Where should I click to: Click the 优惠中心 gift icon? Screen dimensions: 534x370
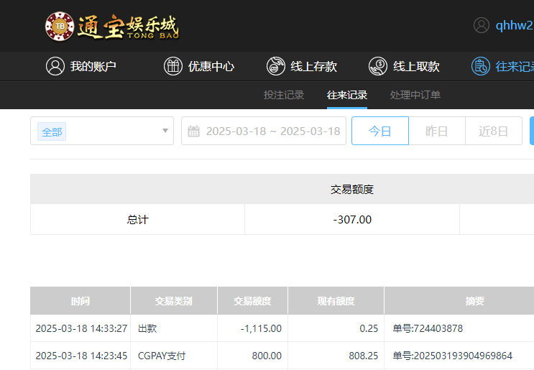(173, 66)
